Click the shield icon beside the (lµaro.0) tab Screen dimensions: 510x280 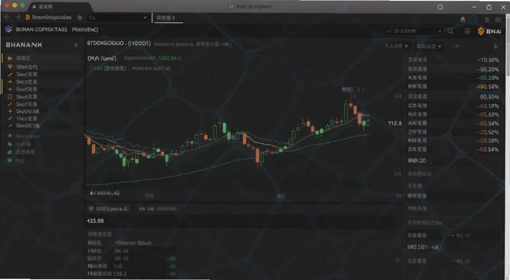tap(91, 209)
